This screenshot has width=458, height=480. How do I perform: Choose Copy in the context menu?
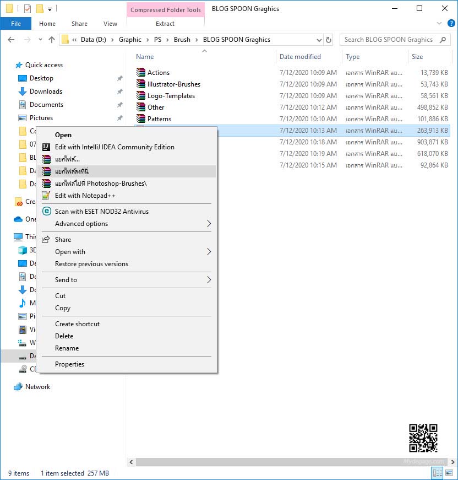point(127,308)
